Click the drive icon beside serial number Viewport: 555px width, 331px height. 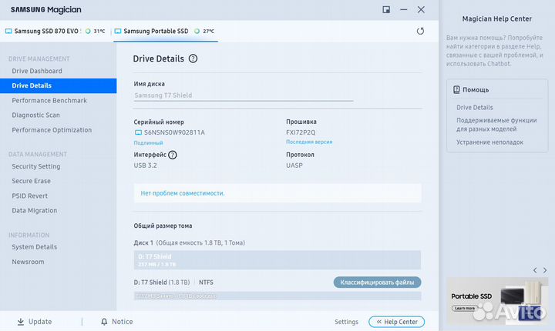[138, 132]
